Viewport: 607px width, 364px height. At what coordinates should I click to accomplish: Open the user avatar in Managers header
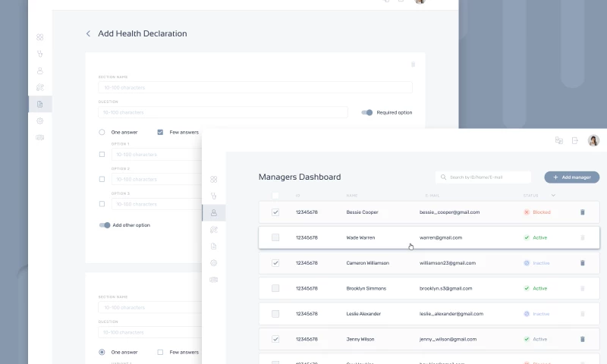point(593,140)
